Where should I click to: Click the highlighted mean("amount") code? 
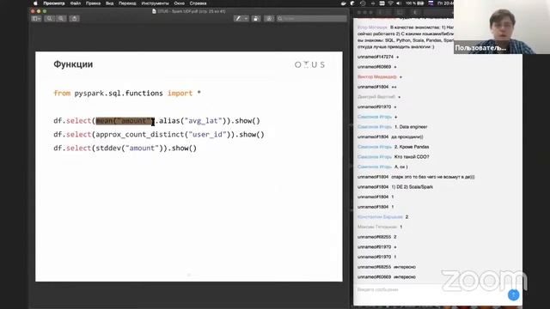pyautogui.click(x=125, y=121)
